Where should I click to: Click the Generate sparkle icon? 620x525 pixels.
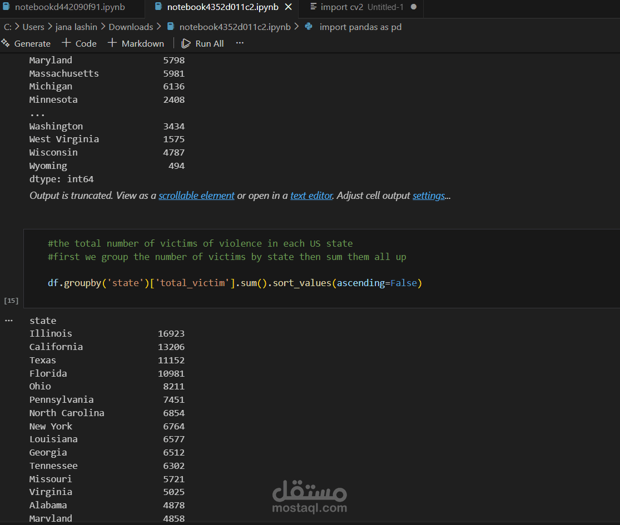click(x=6, y=43)
